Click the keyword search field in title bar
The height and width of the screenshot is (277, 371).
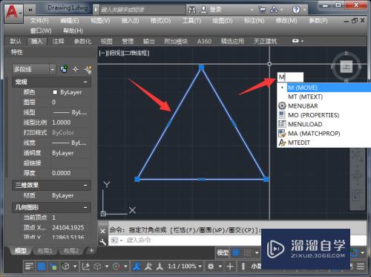(x=142, y=10)
